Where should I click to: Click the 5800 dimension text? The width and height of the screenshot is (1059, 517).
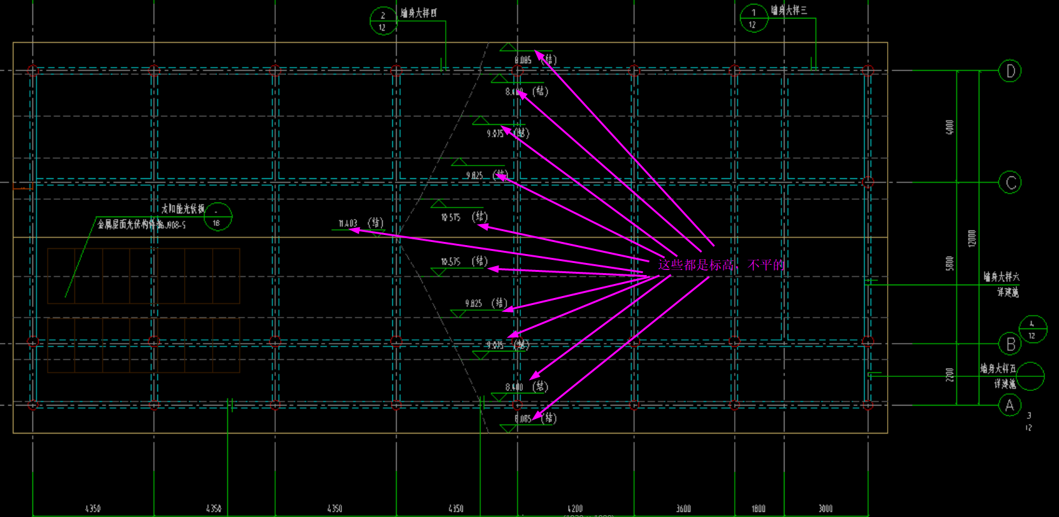click(x=949, y=264)
